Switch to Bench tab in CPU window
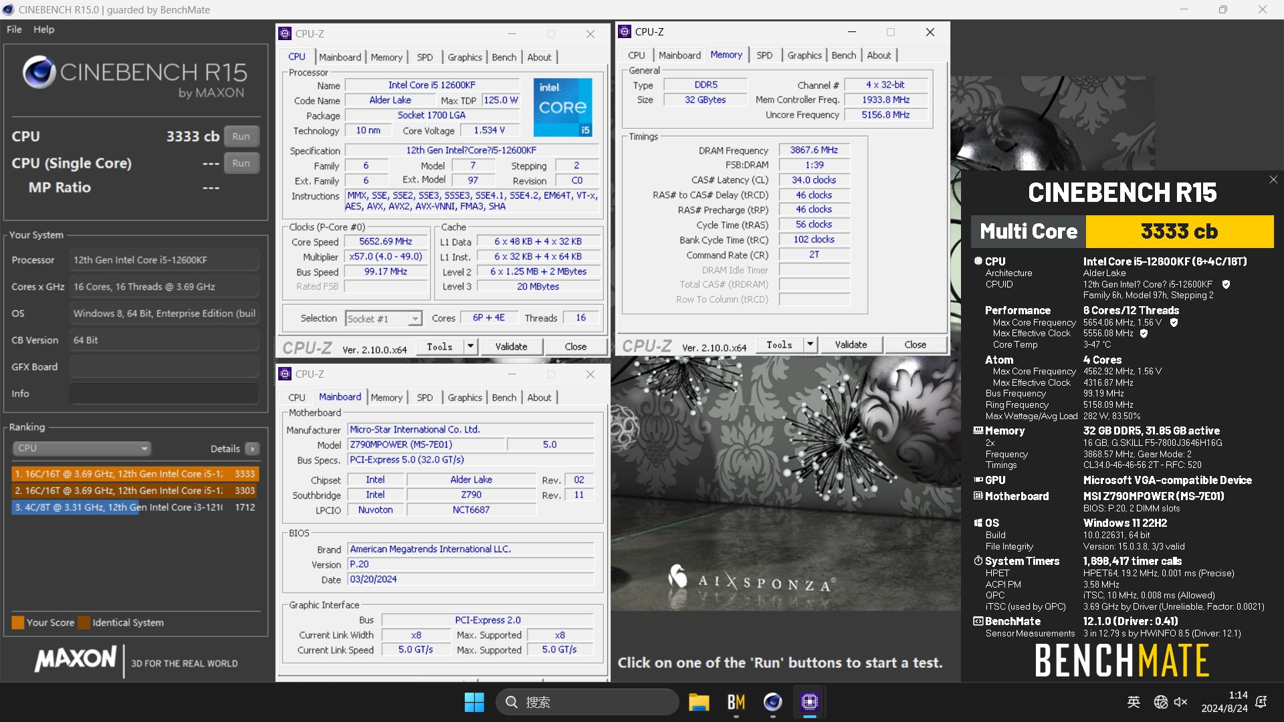1284x722 pixels. (504, 57)
